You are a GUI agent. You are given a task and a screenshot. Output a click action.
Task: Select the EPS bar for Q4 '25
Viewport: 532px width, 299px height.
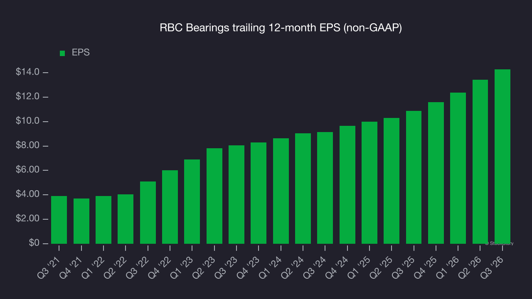click(436, 173)
